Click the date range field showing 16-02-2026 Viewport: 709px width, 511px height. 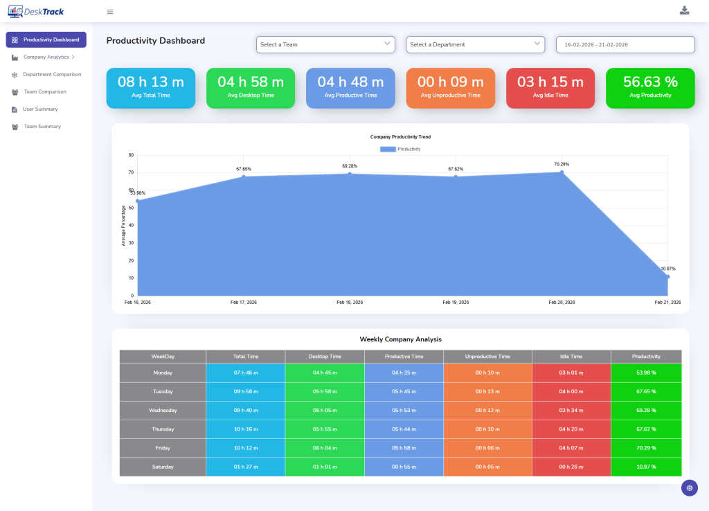625,44
